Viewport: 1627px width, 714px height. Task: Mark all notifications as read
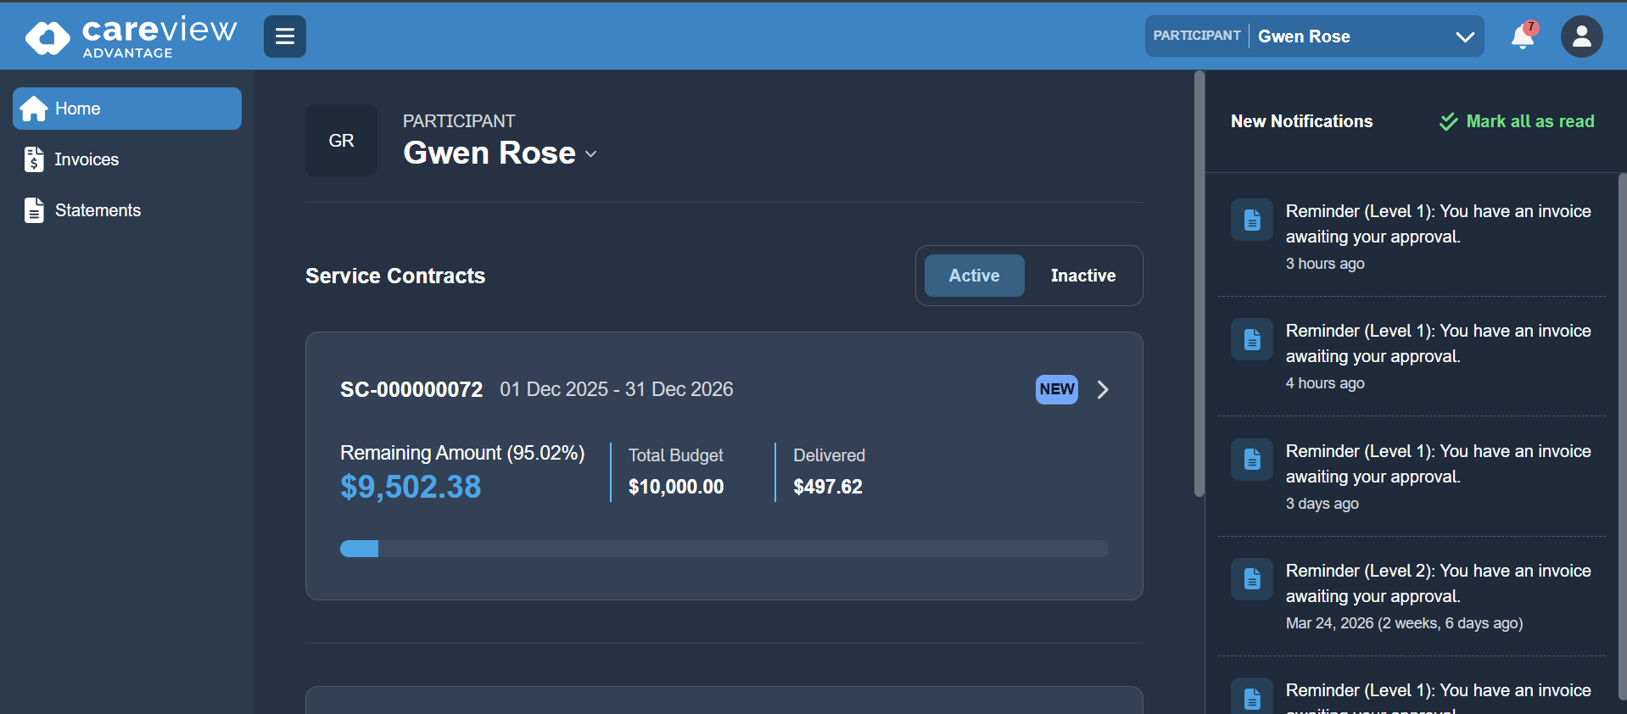[x=1517, y=121]
